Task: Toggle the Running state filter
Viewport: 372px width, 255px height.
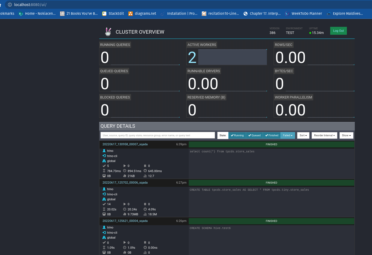Action: [x=237, y=135]
